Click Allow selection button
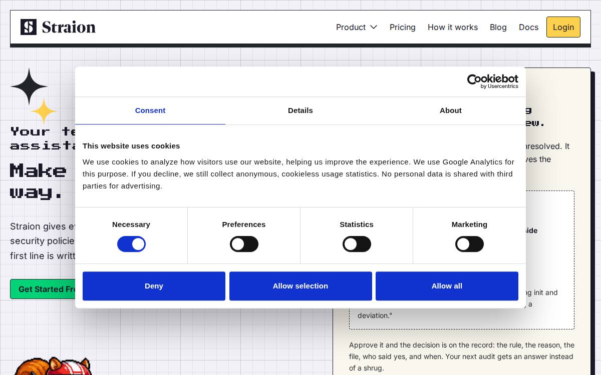The width and height of the screenshot is (601, 375). [300, 286]
